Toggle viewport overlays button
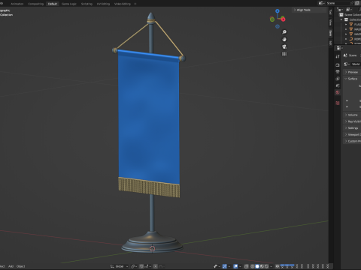The image size is (361, 270). click(235, 266)
